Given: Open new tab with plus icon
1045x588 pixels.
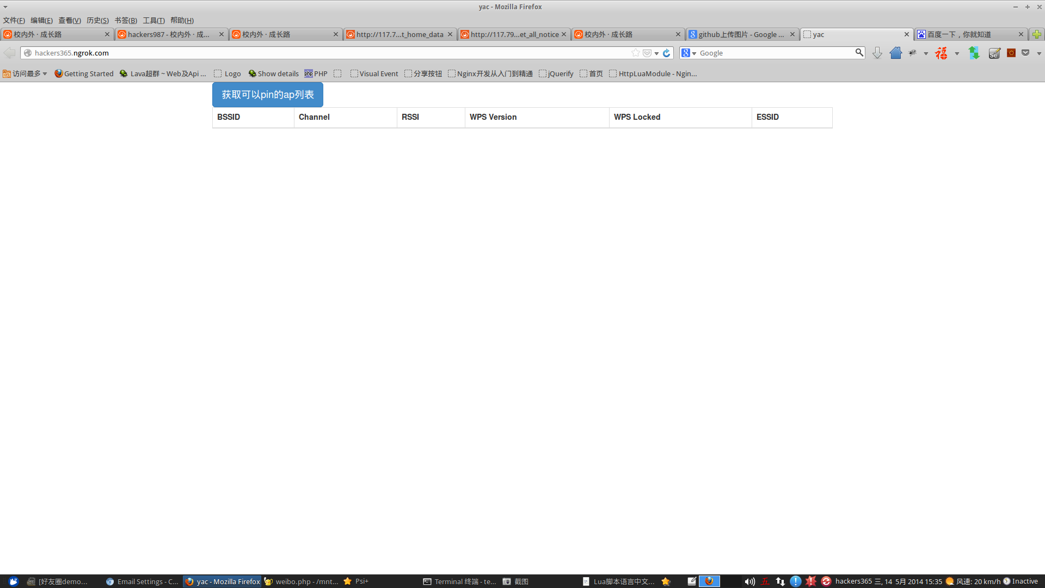Looking at the screenshot, I should (1036, 34).
